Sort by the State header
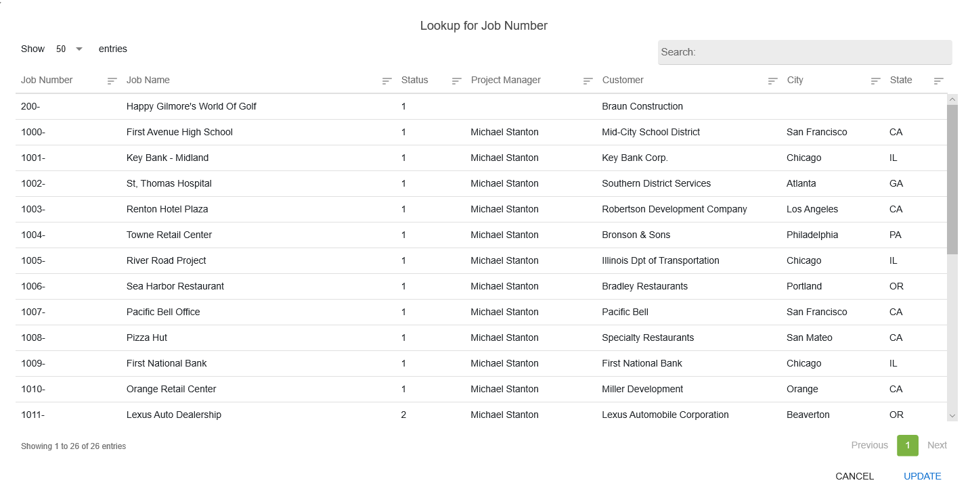This screenshot has width=970, height=491. click(x=901, y=80)
